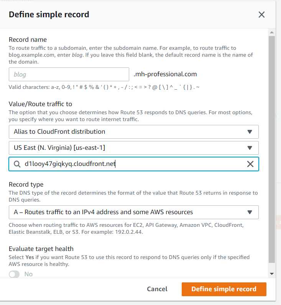281x305 pixels.
Task: Toggle Evaluate target health switch
Action: pyautogui.click(x=14, y=274)
